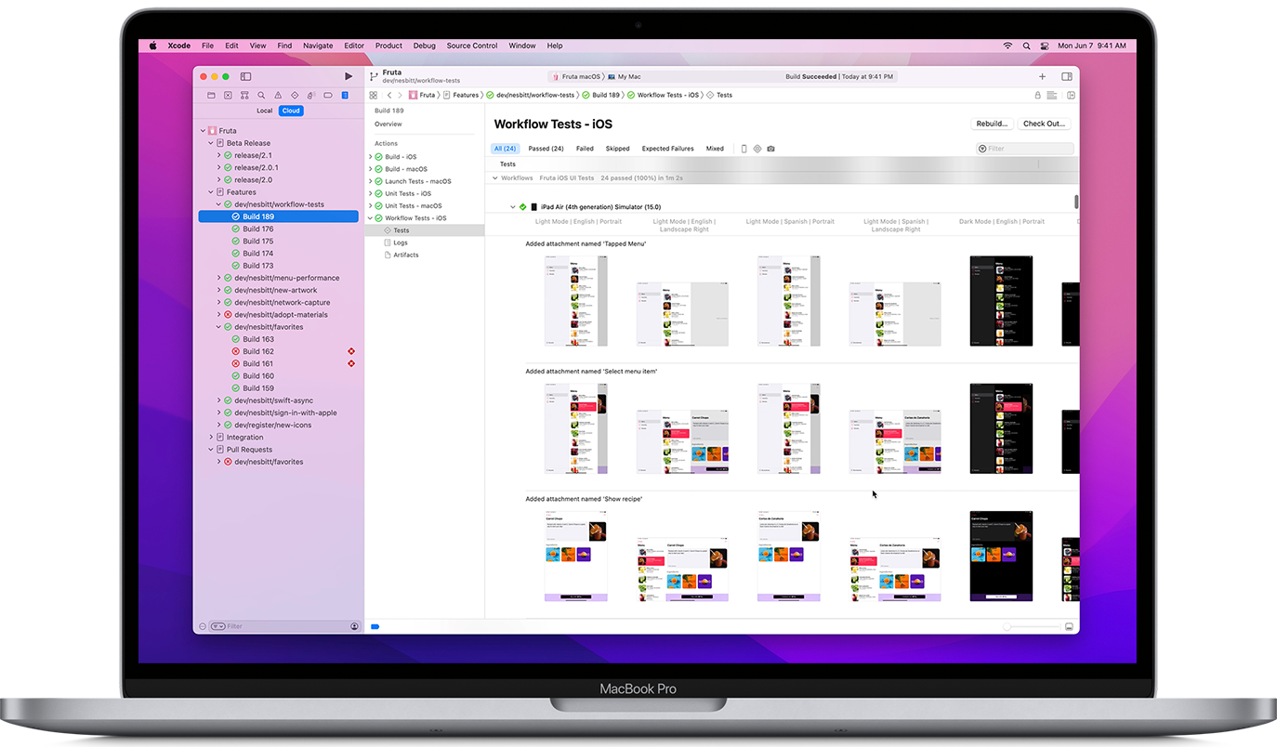Open the Edit menu

(231, 46)
